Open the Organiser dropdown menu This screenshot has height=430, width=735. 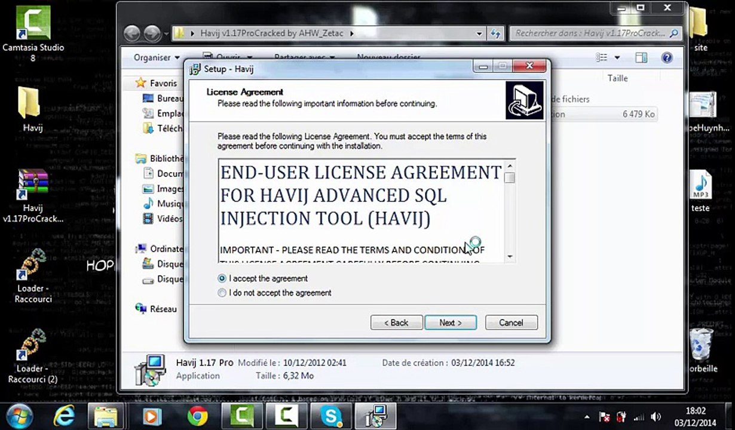pos(157,57)
